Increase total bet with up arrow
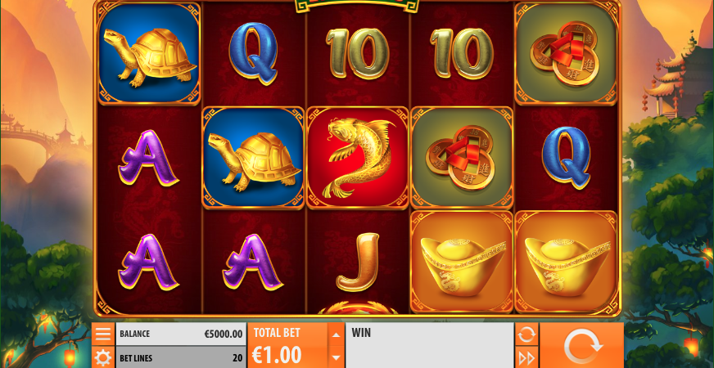This screenshot has height=368, width=714. [x=336, y=334]
